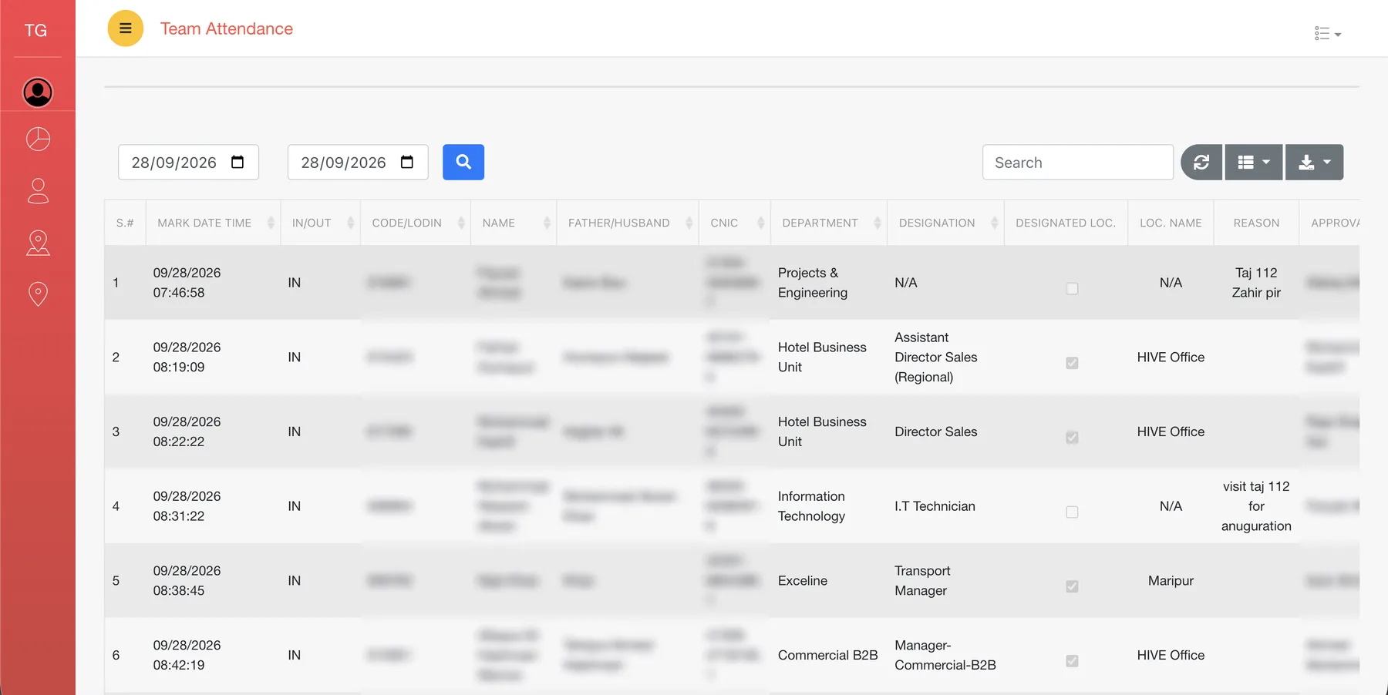Expand the column view list dropdown

pos(1254,162)
